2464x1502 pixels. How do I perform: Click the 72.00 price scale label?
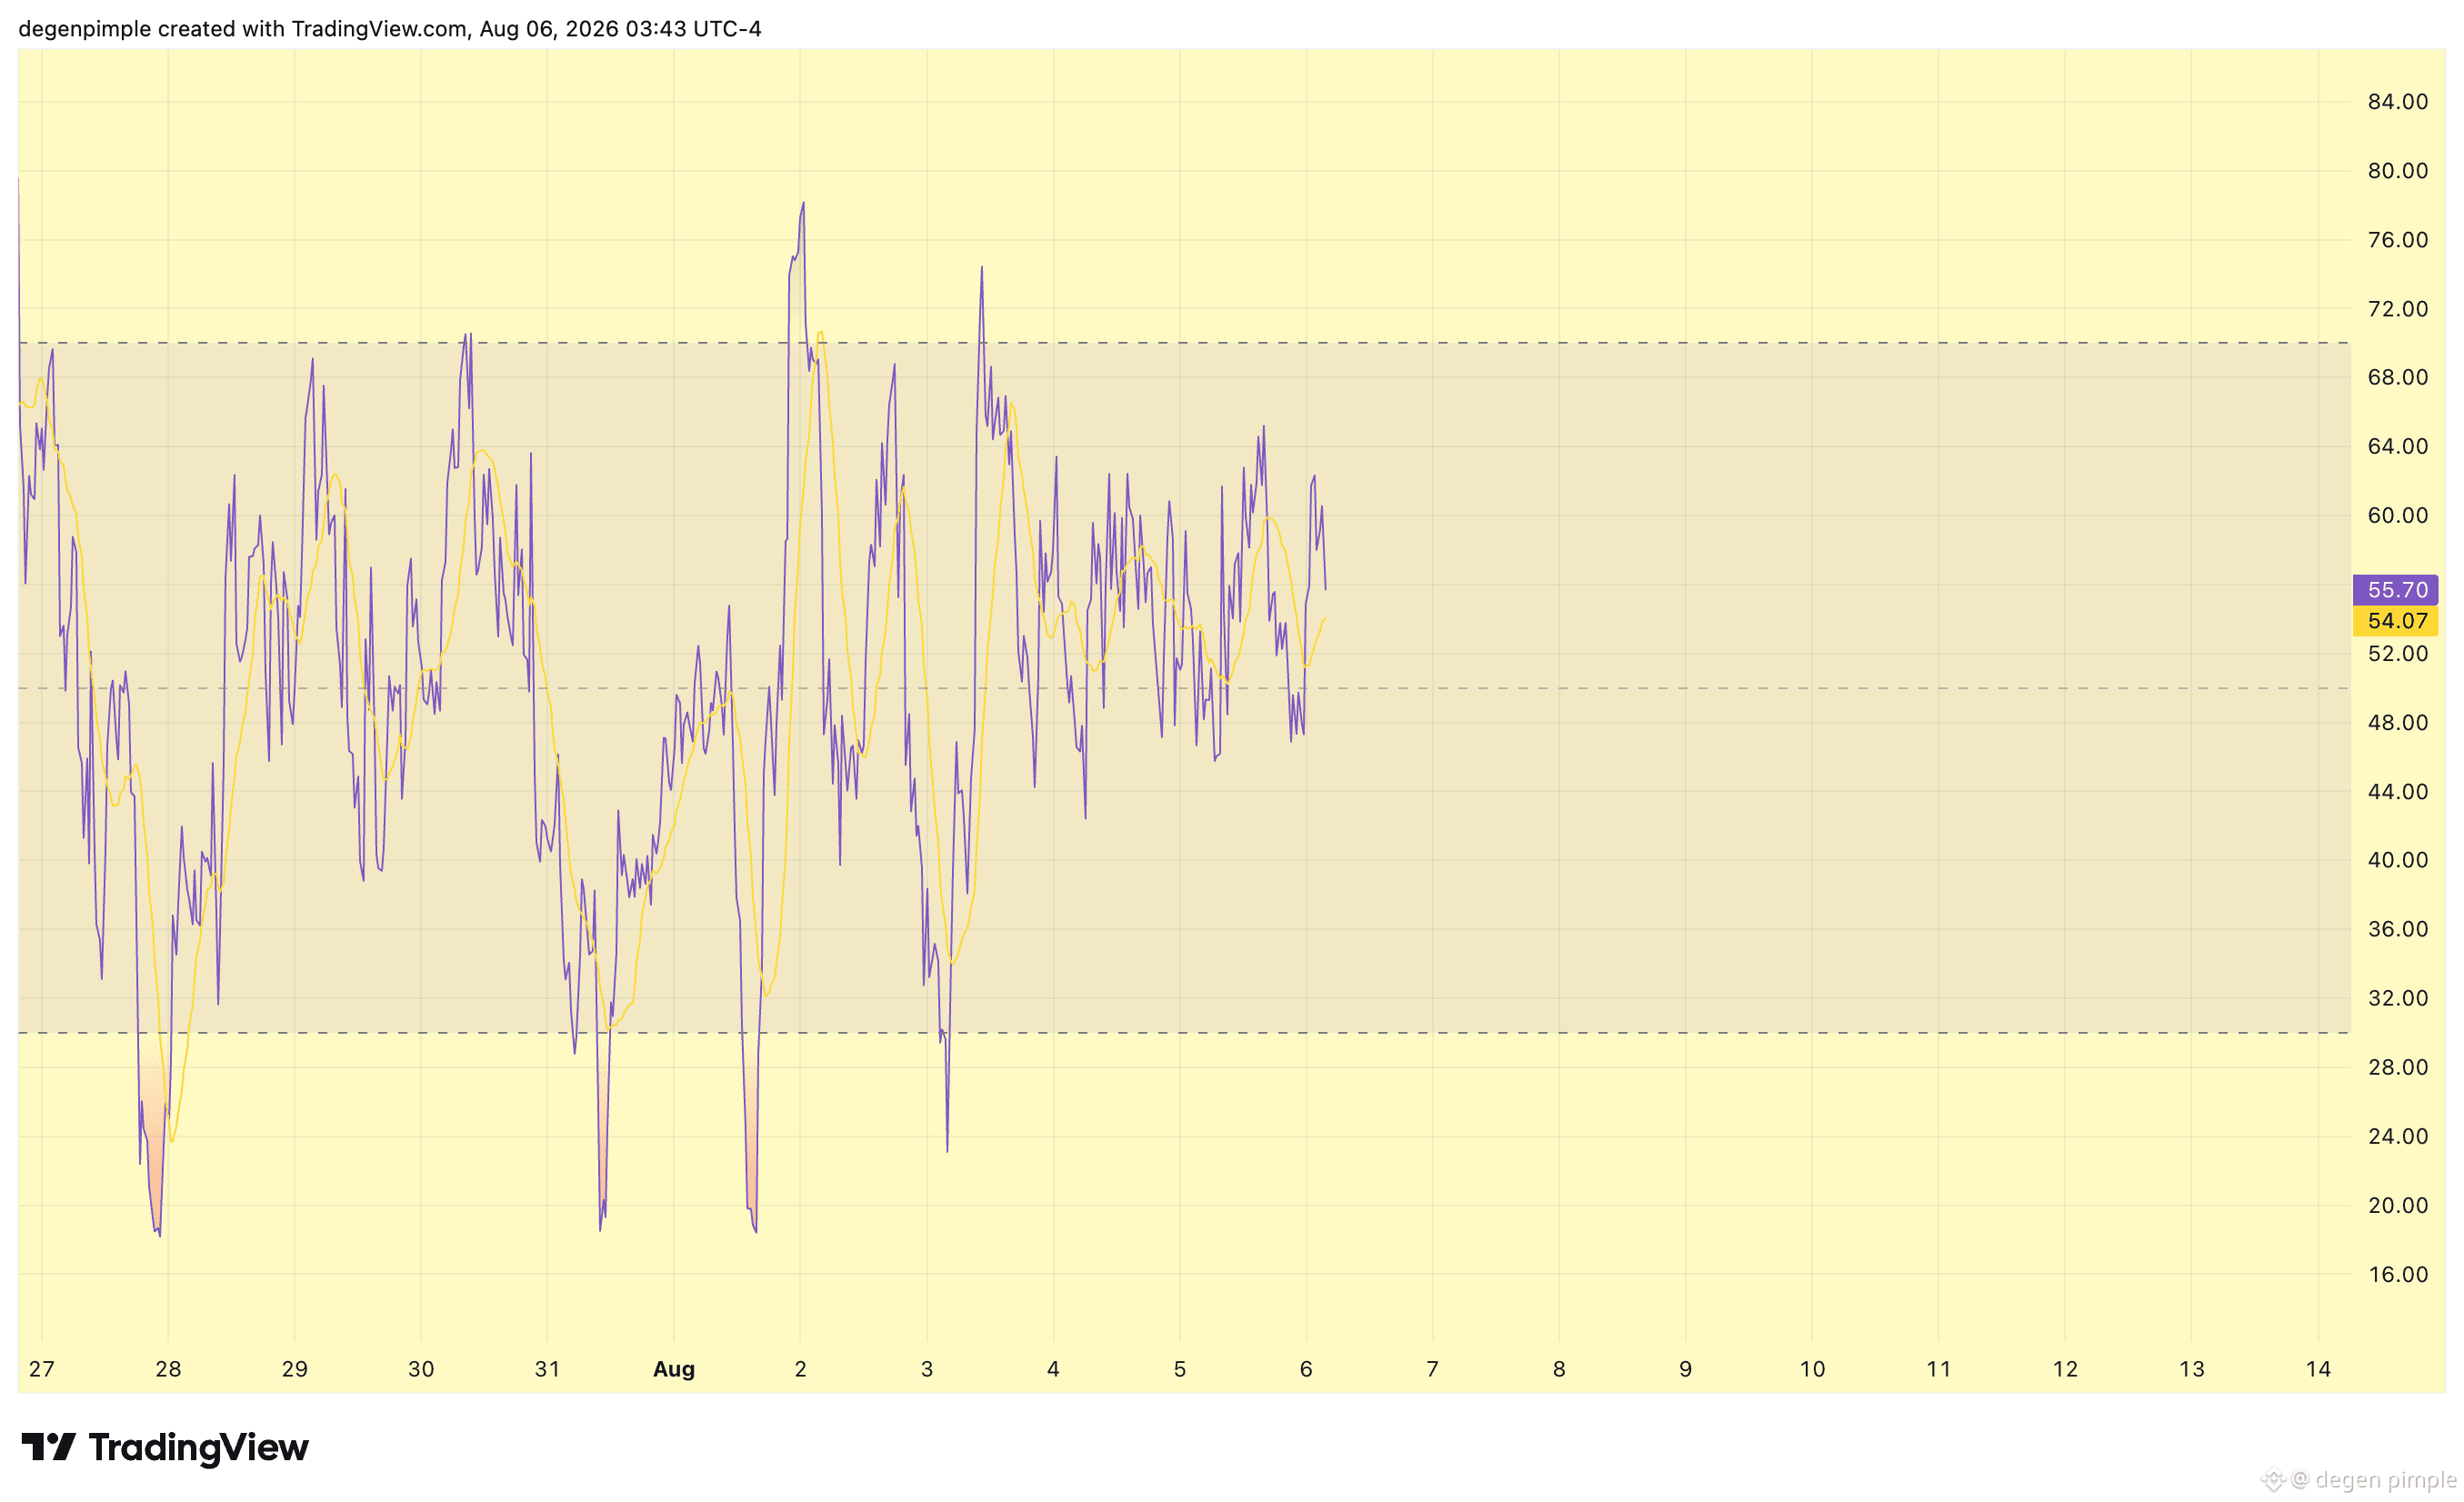point(2398,309)
